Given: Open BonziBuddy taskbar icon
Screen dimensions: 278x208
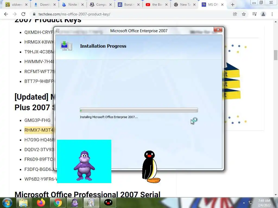Looking at the screenshot, I should 75,203.
